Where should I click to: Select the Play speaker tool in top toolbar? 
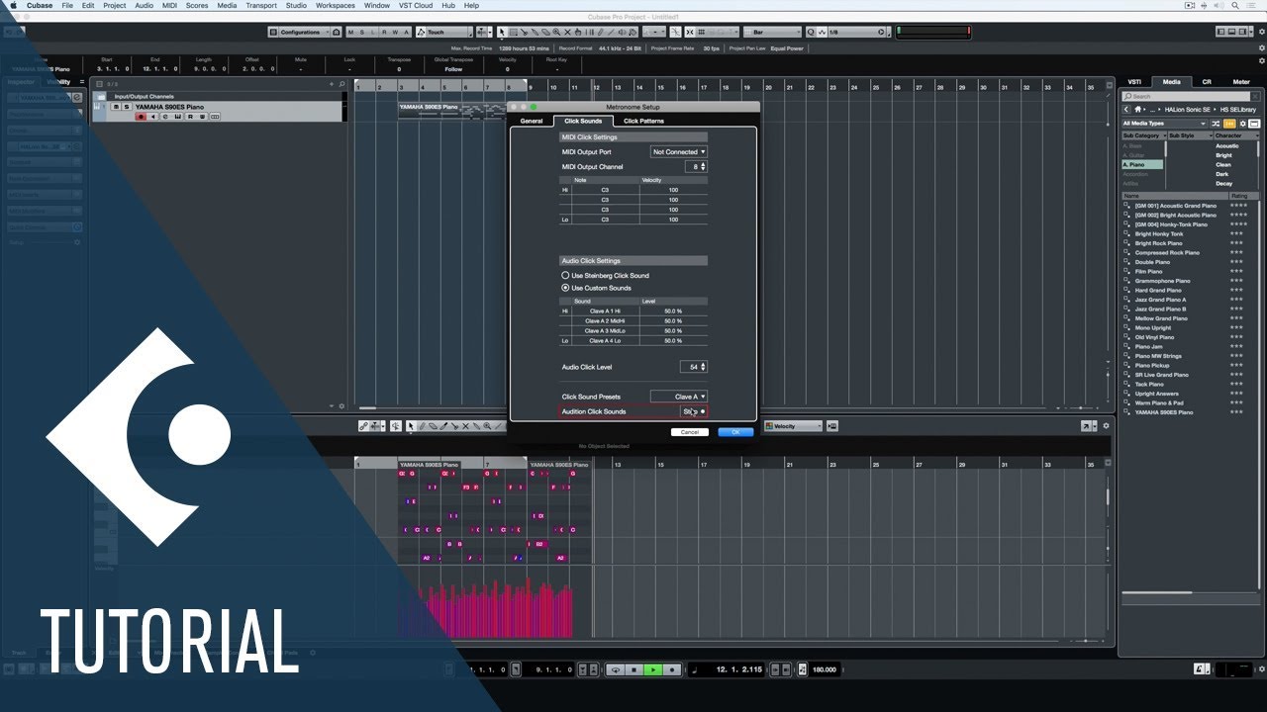pos(622,32)
